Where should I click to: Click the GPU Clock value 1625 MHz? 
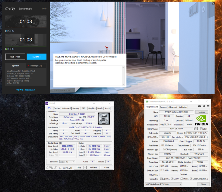point(164,166)
